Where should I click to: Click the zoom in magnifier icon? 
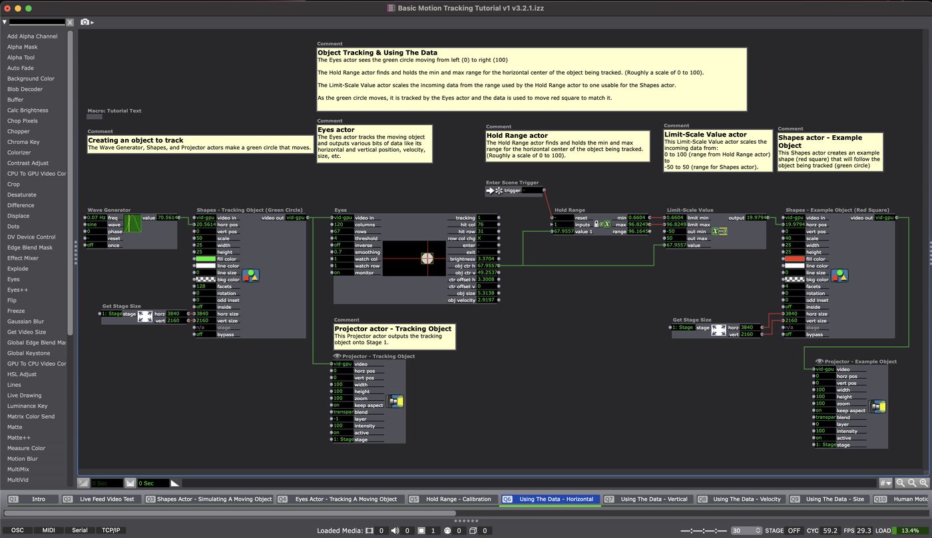pos(924,483)
